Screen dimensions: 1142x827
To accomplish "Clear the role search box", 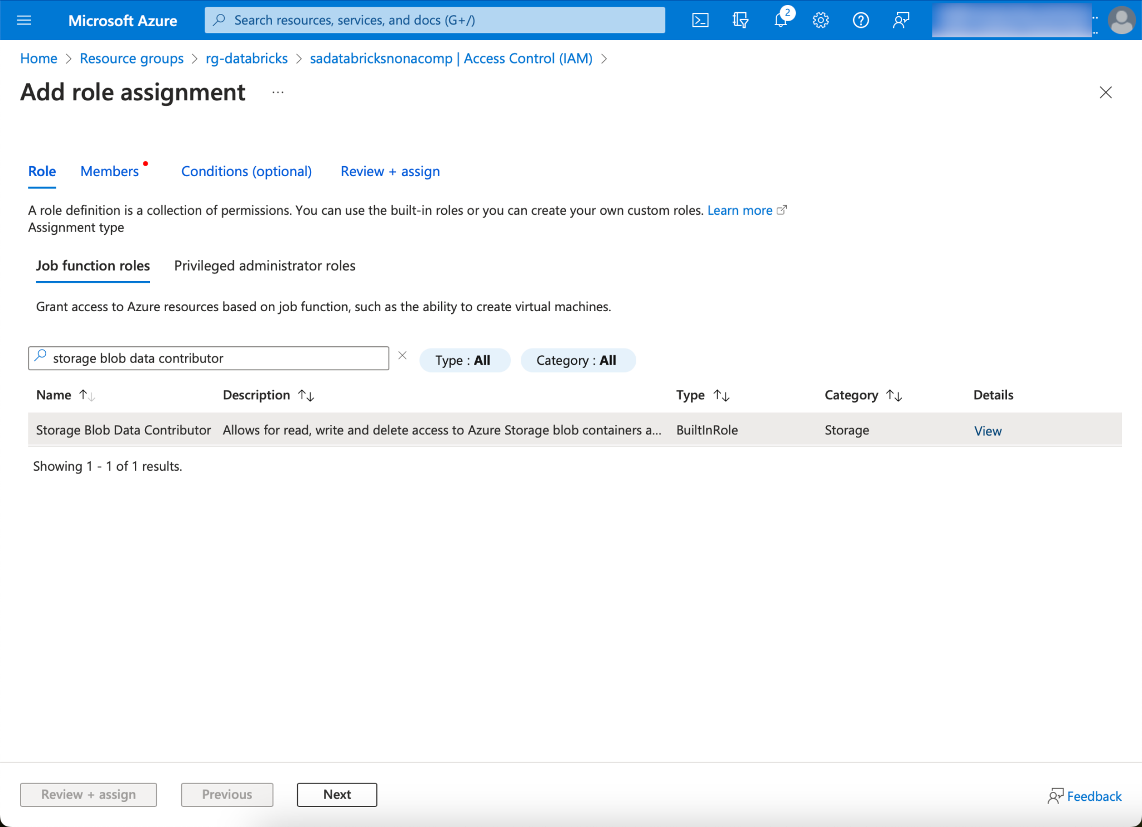I will 402,356.
